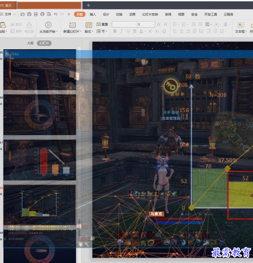The image size is (253, 263).
Task: Undo the last action
Action: [56, 14]
